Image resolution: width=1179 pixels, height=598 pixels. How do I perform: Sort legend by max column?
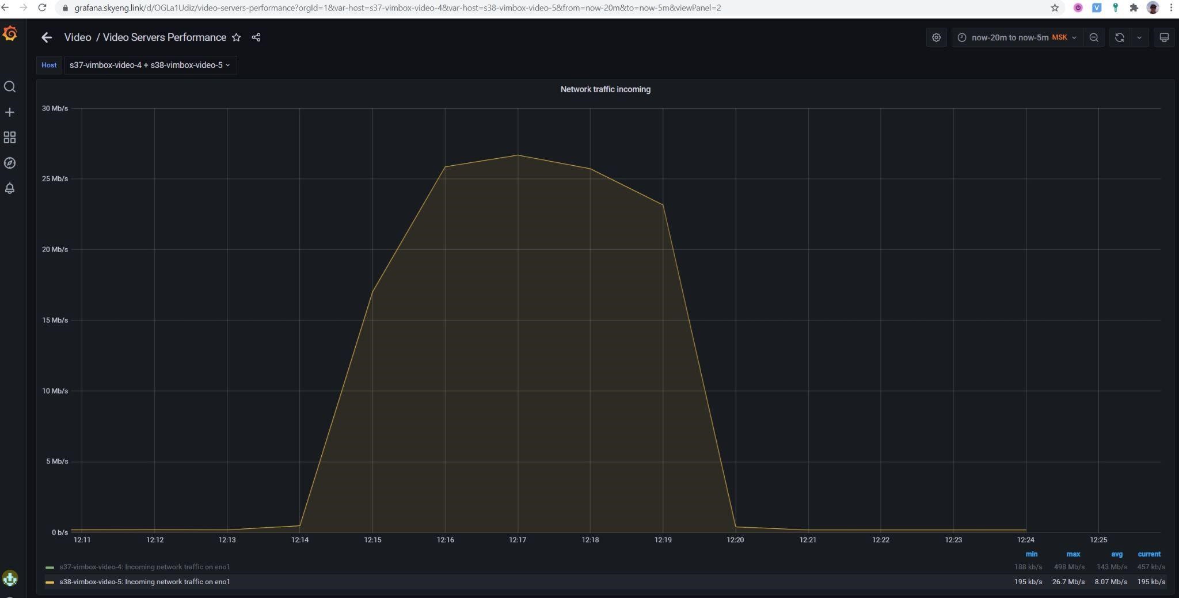click(1073, 554)
